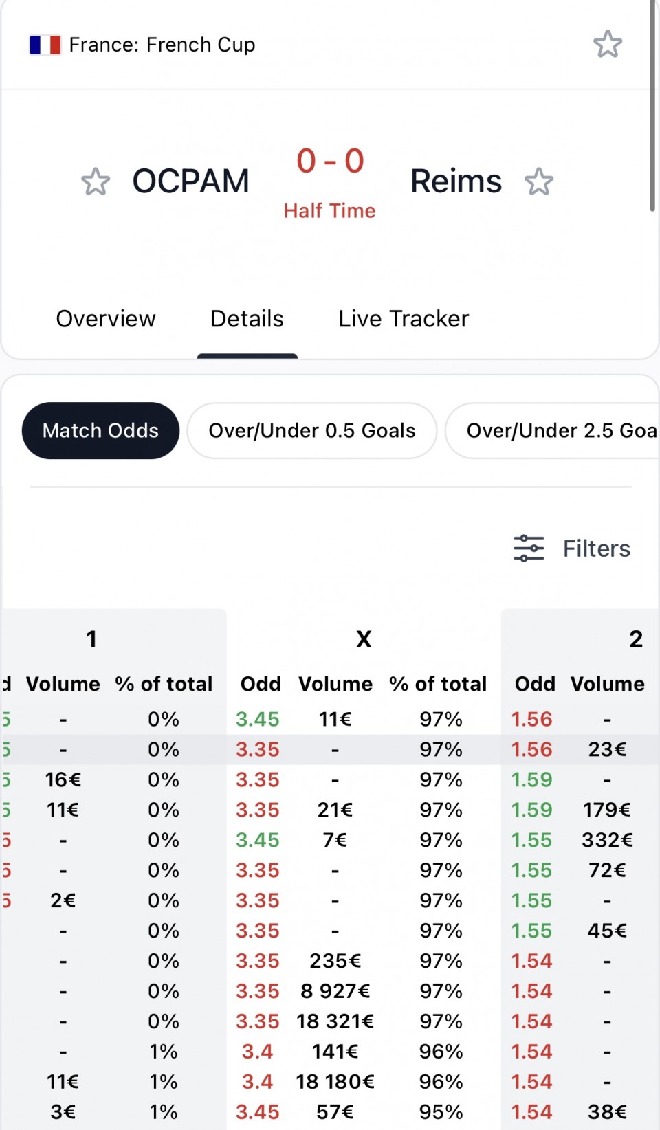The height and width of the screenshot is (1130, 660).
Task: Tap the OCPAM team name
Action: coord(190,181)
